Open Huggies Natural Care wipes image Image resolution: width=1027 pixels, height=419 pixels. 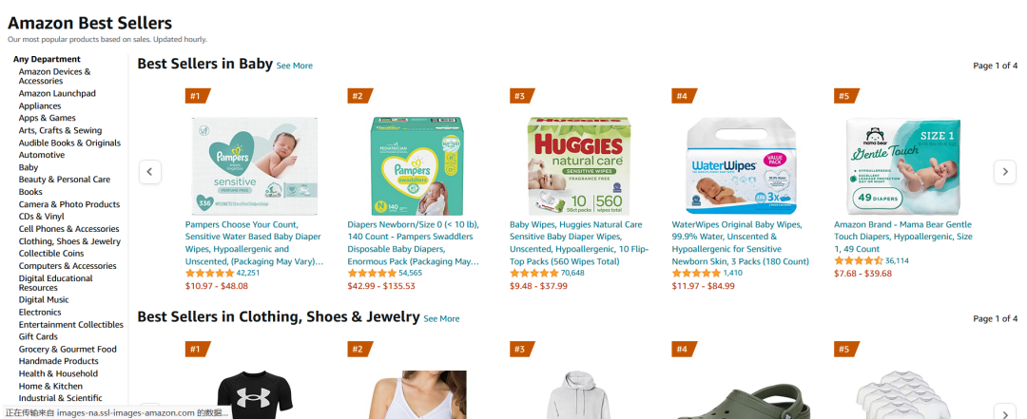point(579,165)
